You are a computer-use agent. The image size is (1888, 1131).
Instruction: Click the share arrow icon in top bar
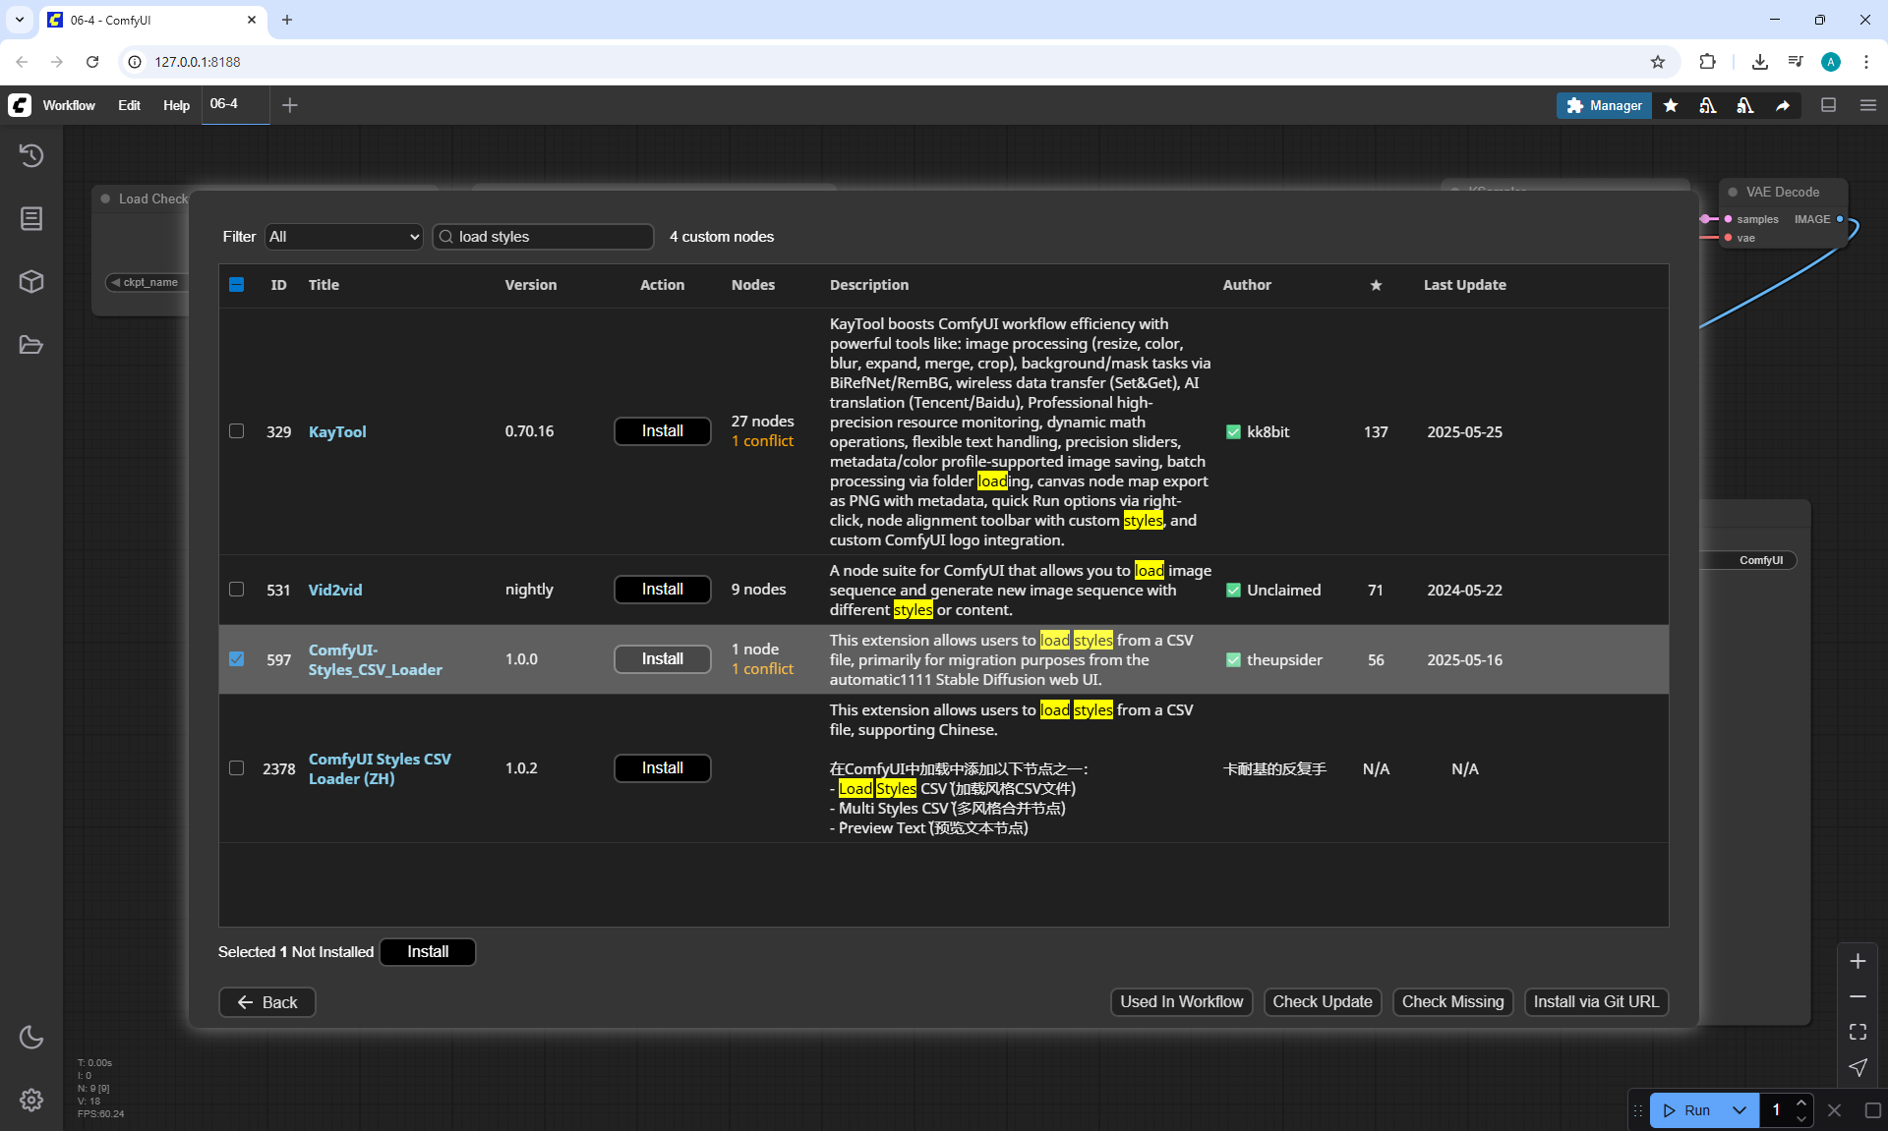click(x=1782, y=105)
